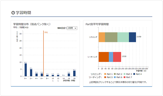Toggle Part 3 legend item
This screenshot has height=96, width=163.
click(128, 74)
